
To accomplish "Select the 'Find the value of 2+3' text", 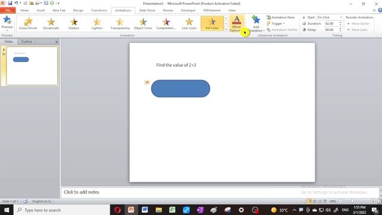I will coord(176,65).
